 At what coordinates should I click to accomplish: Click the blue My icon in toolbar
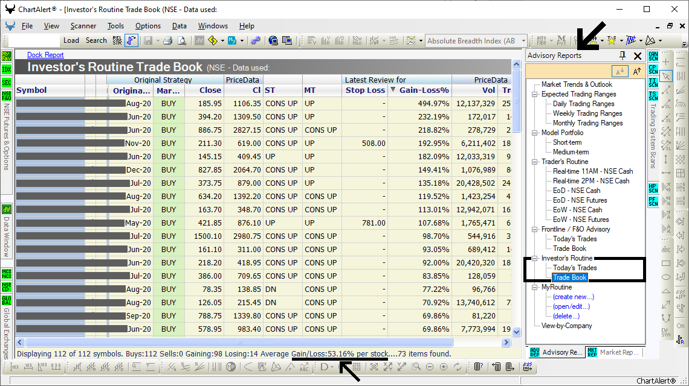(232, 40)
